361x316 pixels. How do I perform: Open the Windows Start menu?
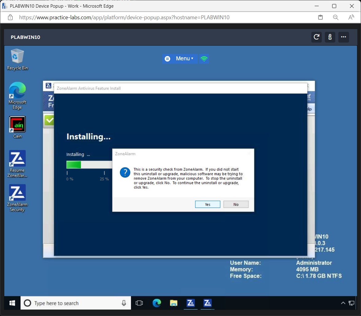click(12, 303)
